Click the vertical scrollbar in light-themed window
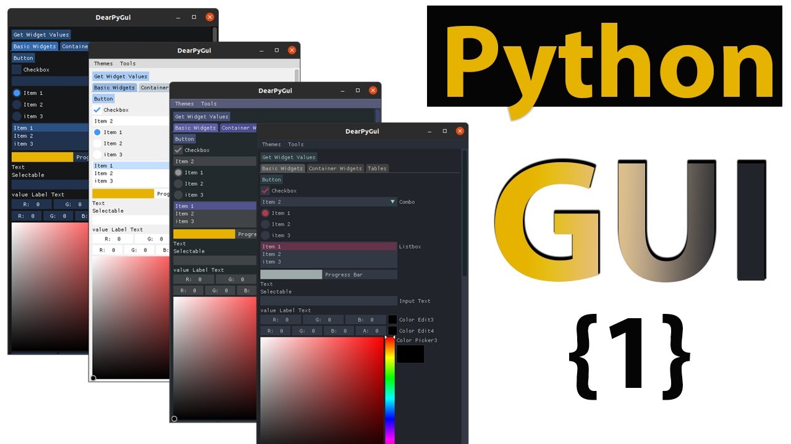This screenshot has height=444, width=791. point(297,76)
